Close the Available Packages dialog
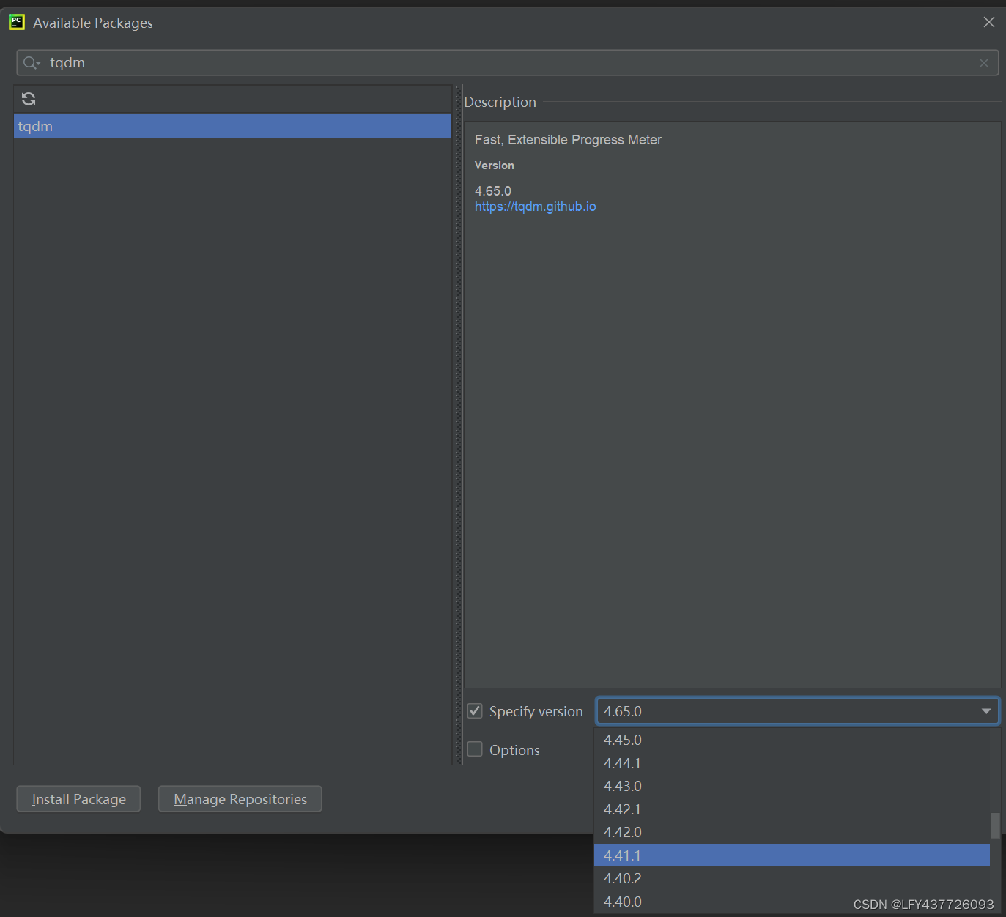Viewport: 1006px width, 917px height. [x=989, y=22]
